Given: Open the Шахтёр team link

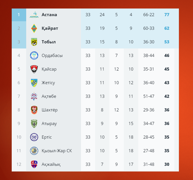Looking at the screenshot, I should click(x=50, y=110).
